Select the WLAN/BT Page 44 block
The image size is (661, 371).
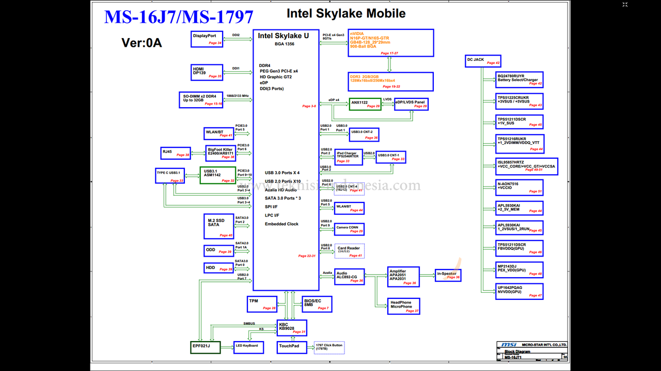point(349,208)
